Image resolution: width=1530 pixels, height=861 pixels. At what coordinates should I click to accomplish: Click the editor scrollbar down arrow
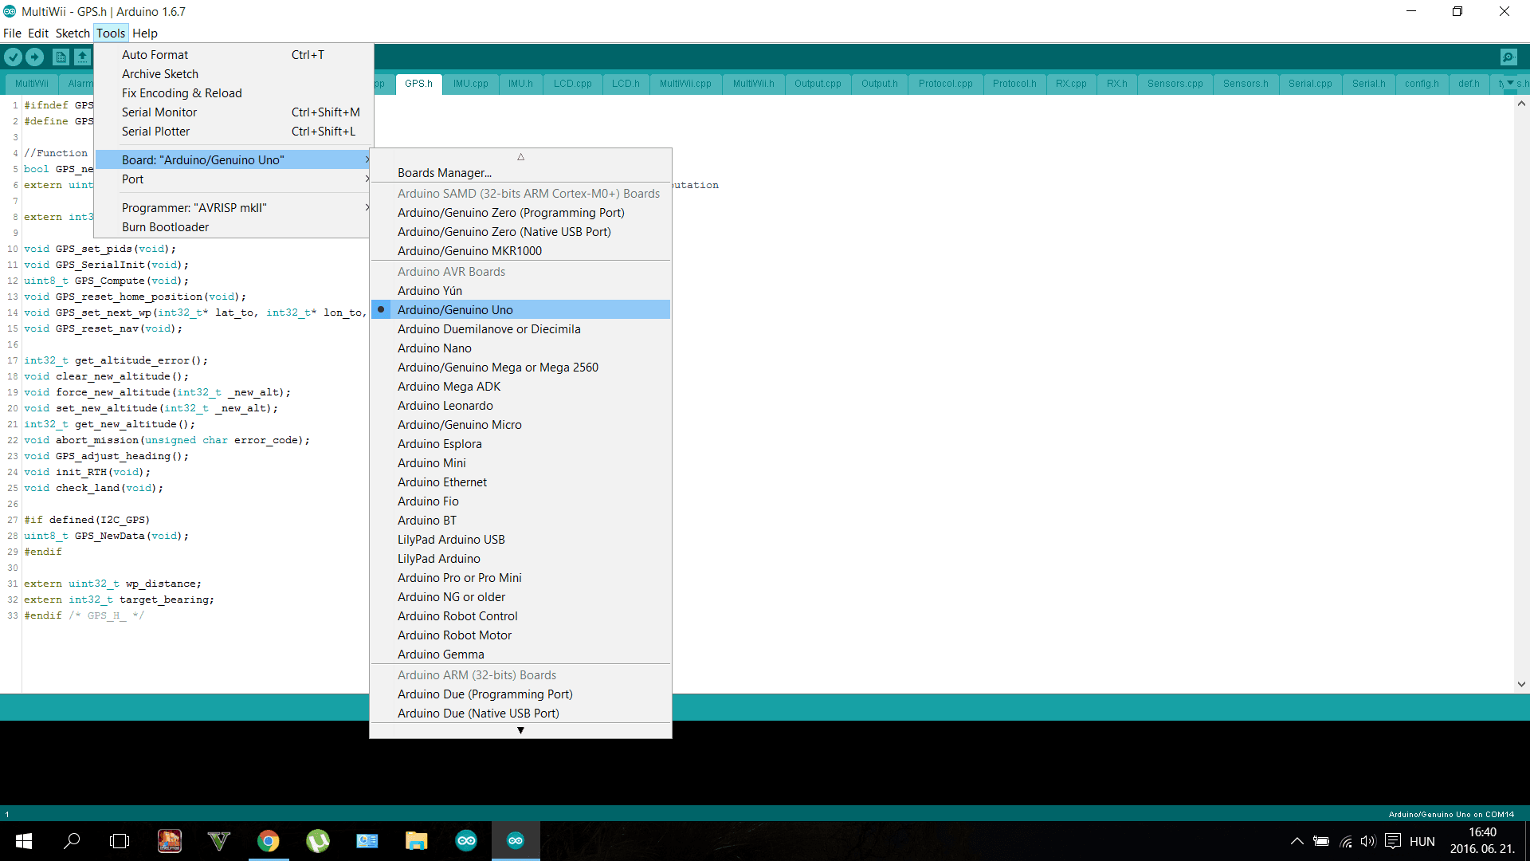click(x=1521, y=684)
